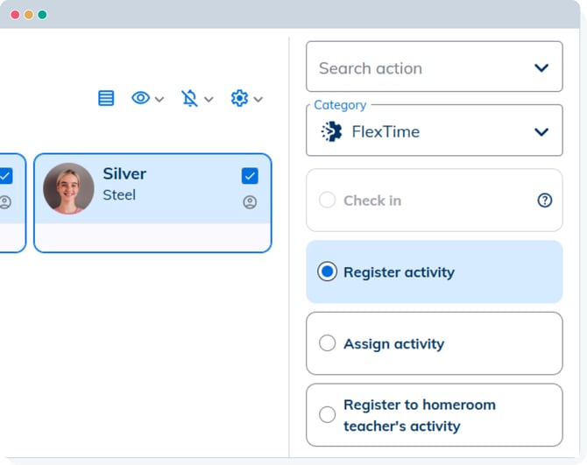Expand the Search action dropdown
The image size is (587, 465).
(541, 67)
